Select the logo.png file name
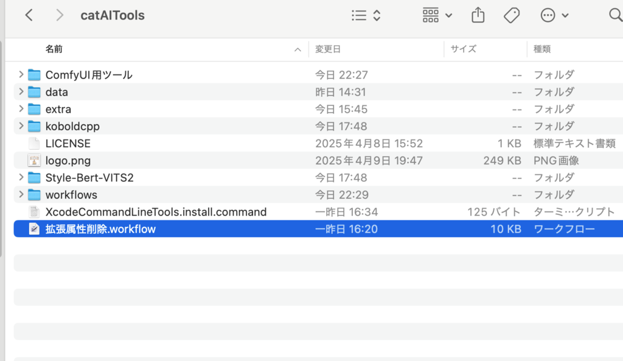 (x=68, y=161)
